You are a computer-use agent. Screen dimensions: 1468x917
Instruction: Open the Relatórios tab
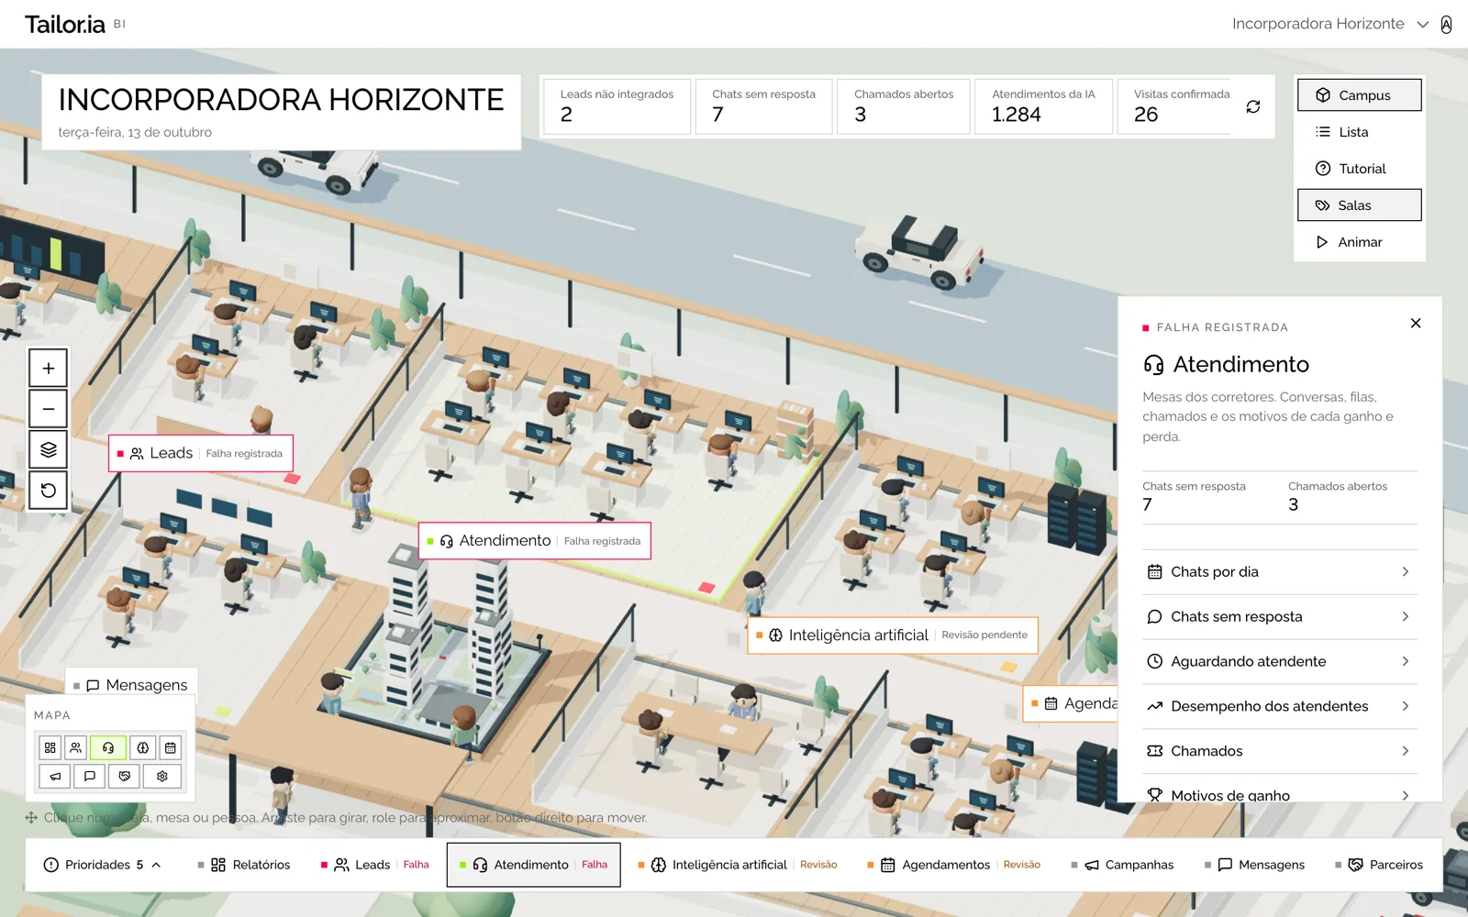pyautogui.click(x=244, y=865)
